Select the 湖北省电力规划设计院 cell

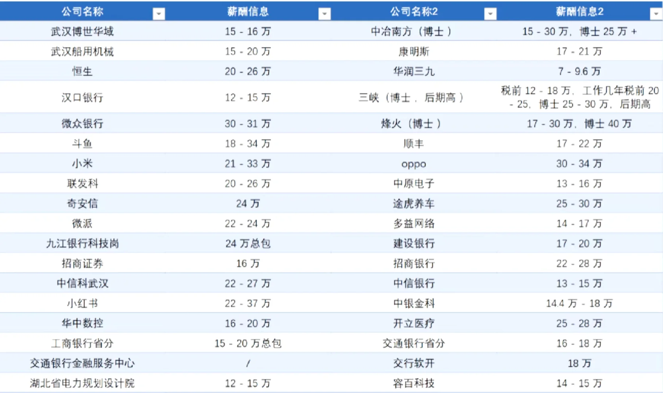tap(82, 383)
